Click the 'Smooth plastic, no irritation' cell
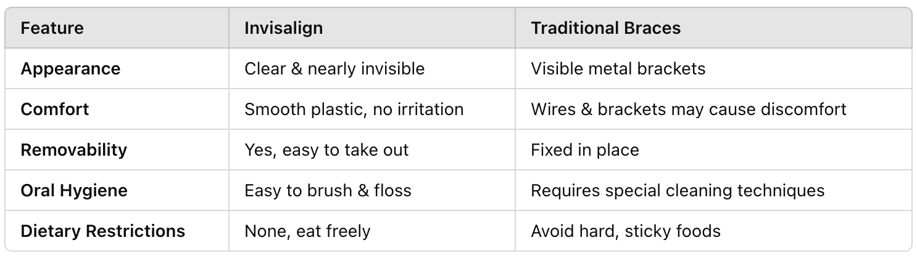Screen dimensions: 917x256 tap(354, 109)
